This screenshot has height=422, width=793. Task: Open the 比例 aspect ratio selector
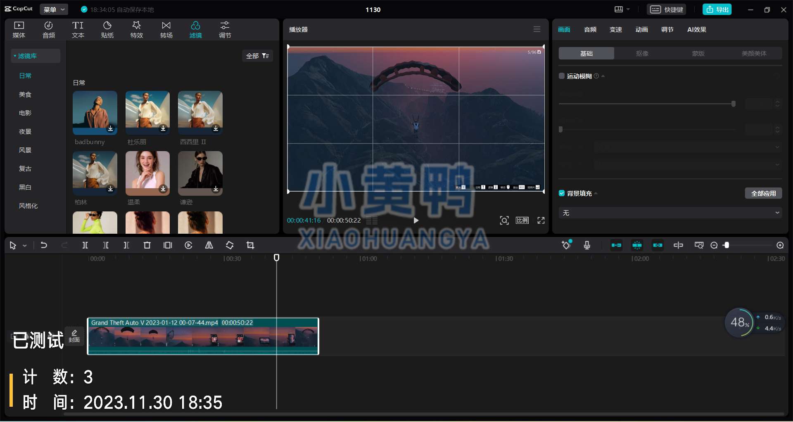point(522,220)
